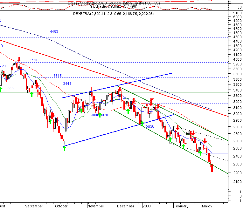Click the 3445 level label
Image resolution: width=243 pixels, height=208 pixels.
point(67,84)
